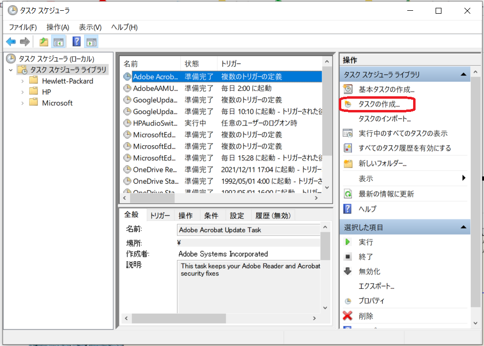Expand the Microsoft folder node
The height and width of the screenshot is (346, 484).
coord(22,103)
